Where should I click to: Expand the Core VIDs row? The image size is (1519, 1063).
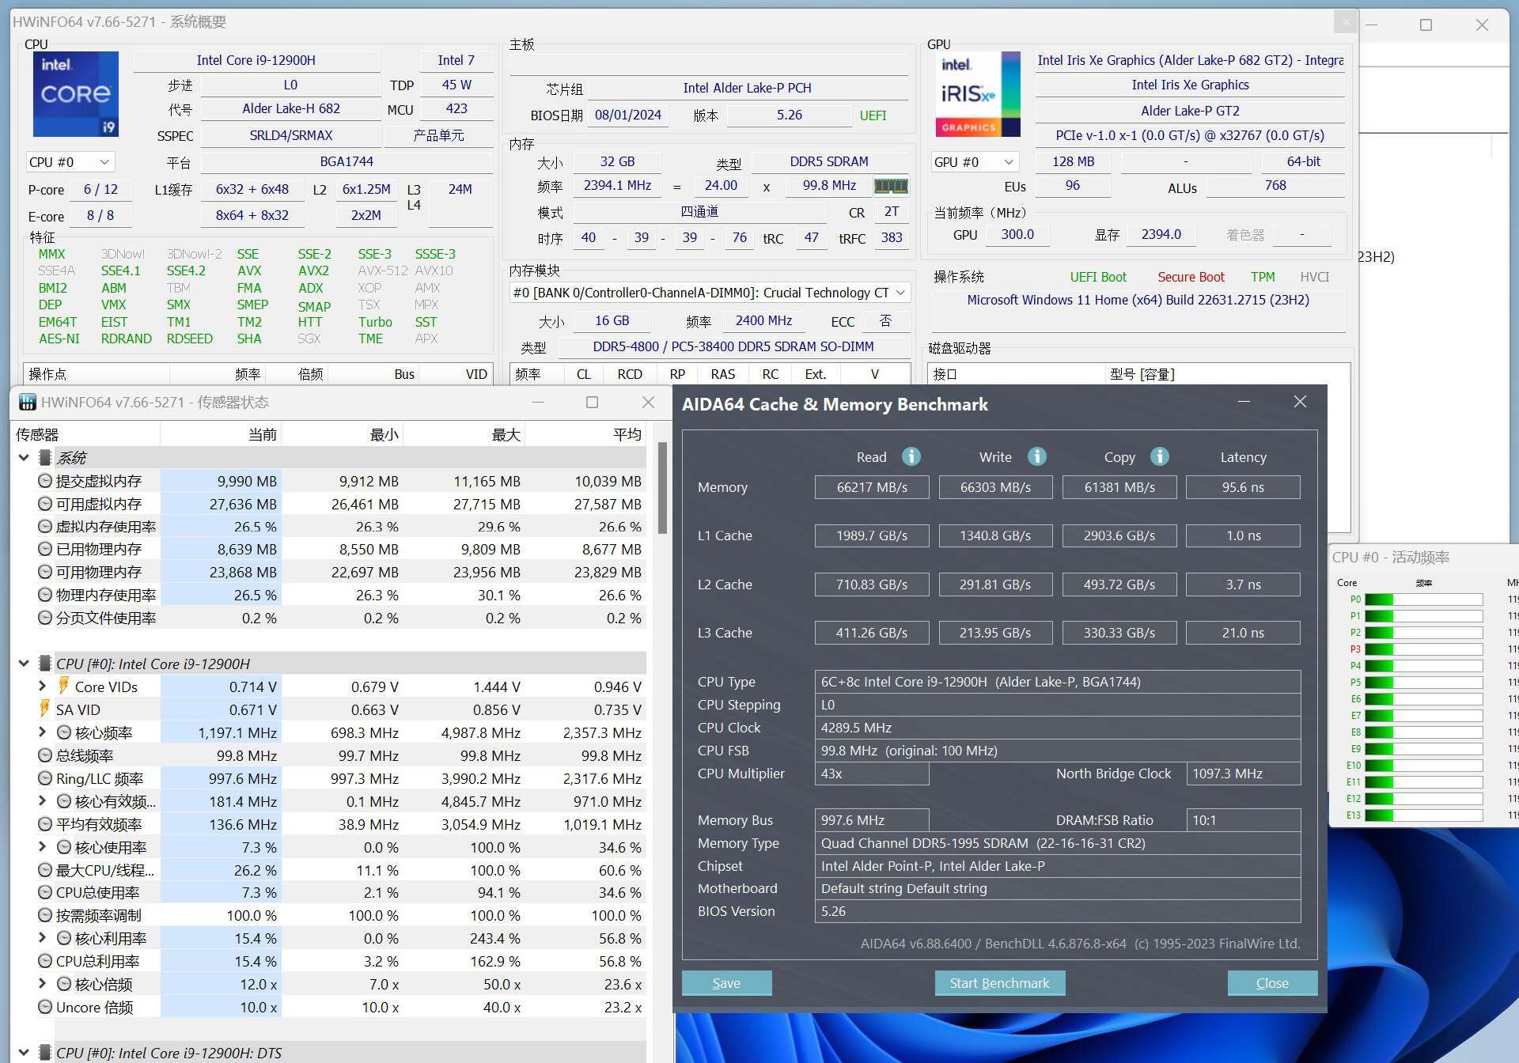[43, 686]
